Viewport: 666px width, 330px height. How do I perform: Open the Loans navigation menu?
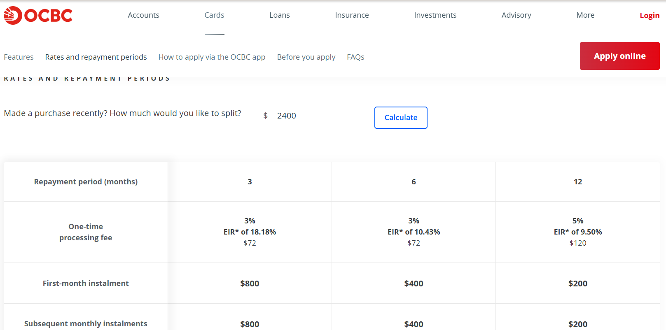279,15
